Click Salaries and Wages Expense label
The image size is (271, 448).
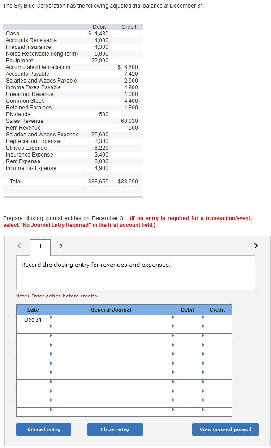coord(42,134)
